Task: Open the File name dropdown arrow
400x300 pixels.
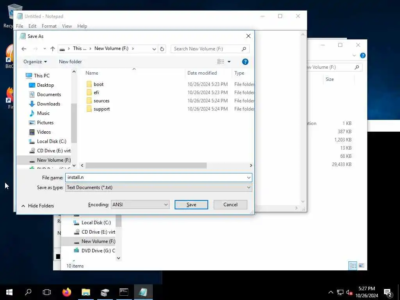Action: pos(249,178)
